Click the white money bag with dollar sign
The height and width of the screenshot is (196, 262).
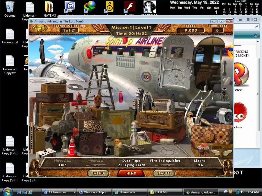(x=171, y=106)
